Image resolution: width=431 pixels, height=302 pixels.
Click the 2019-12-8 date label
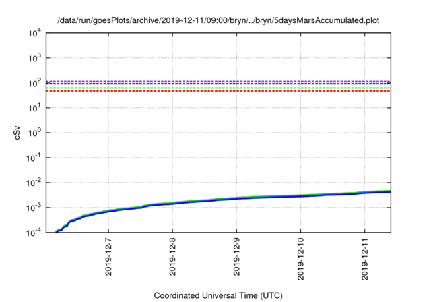point(172,257)
